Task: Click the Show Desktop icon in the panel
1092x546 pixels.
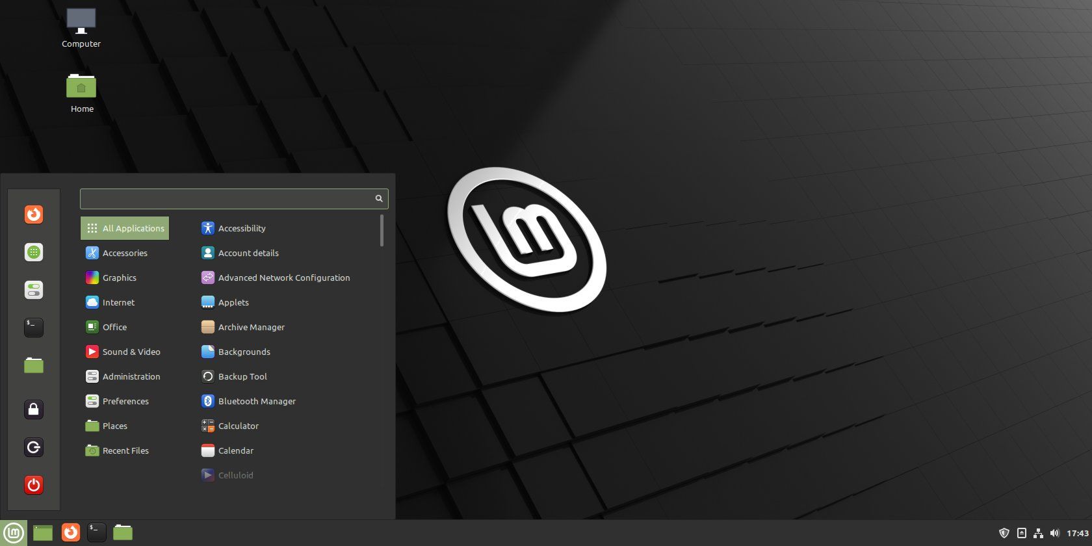Action: (43, 533)
